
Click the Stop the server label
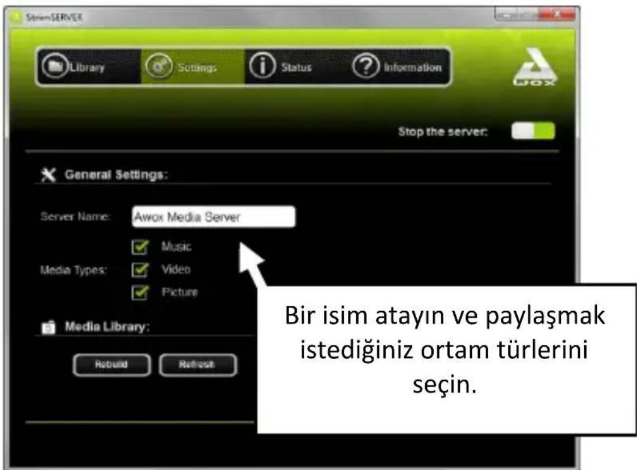tap(443, 131)
